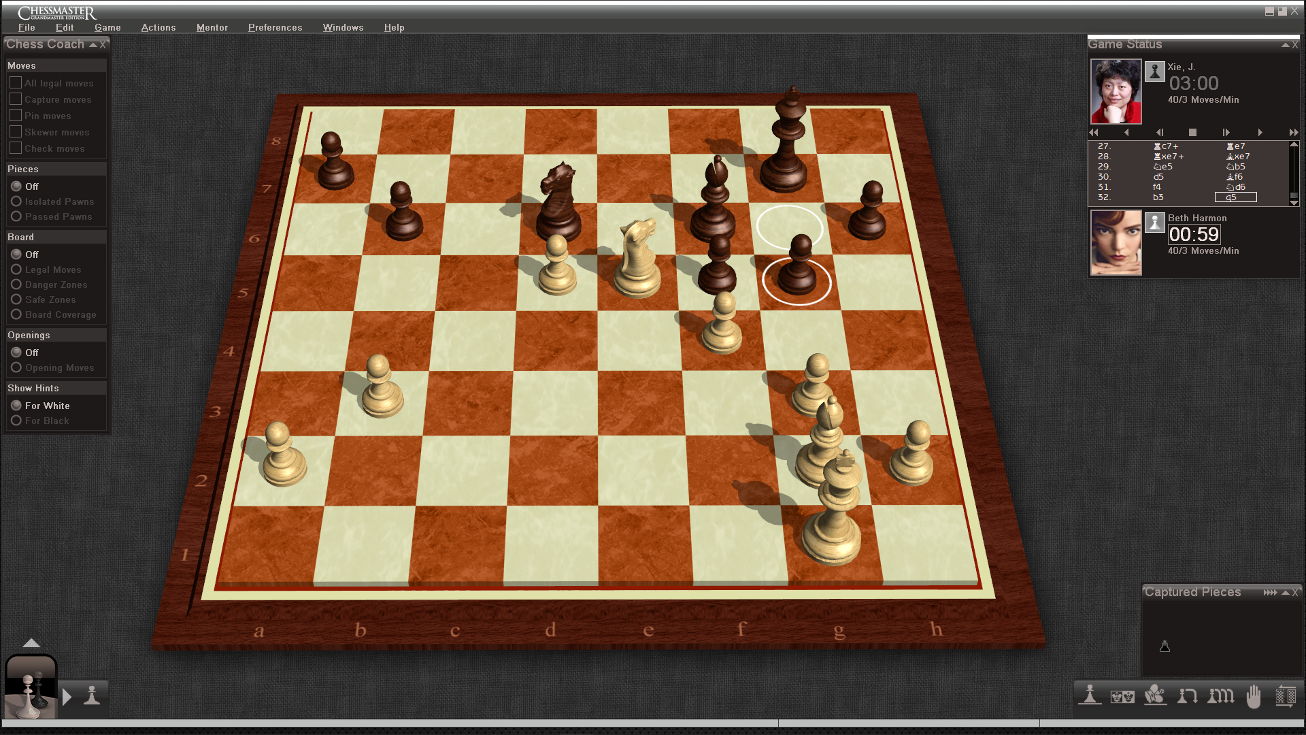This screenshot has width=1306, height=735.
Task: Click the pawn with single arrow icon
Action: pyautogui.click(x=1188, y=696)
